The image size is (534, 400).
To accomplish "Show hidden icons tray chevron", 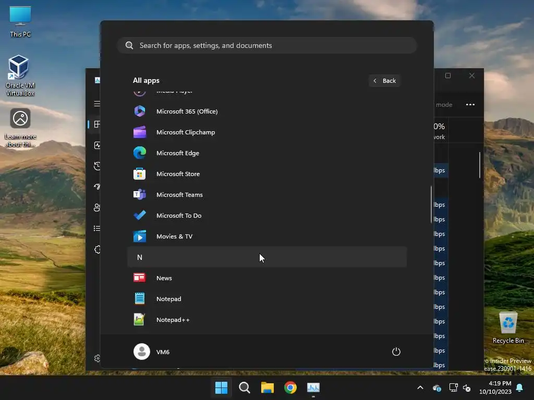I will [420, 387].
